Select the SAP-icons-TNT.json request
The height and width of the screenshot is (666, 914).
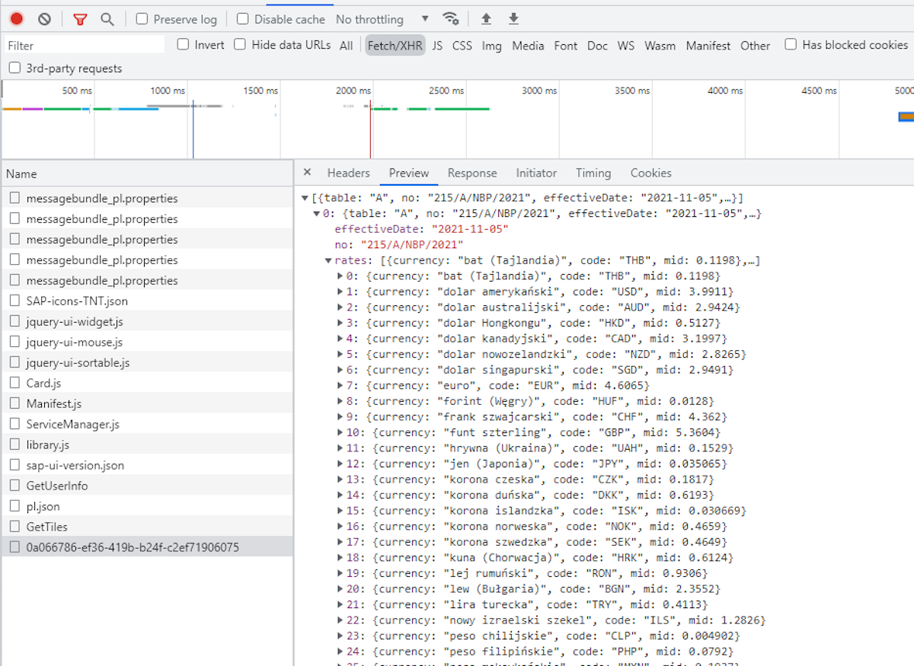pos(147,301)
